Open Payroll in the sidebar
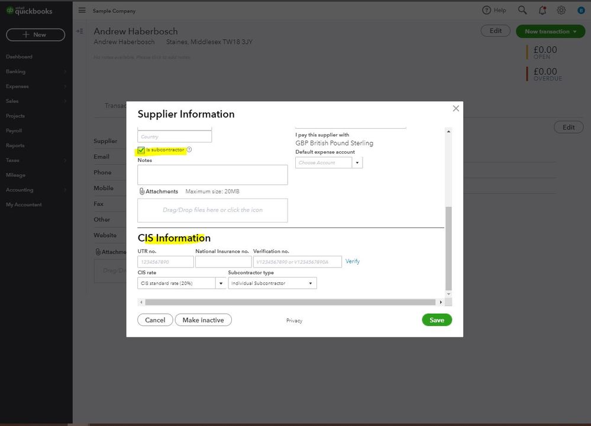The width and height of the screenshot is (591, 426). click(14, 131)
